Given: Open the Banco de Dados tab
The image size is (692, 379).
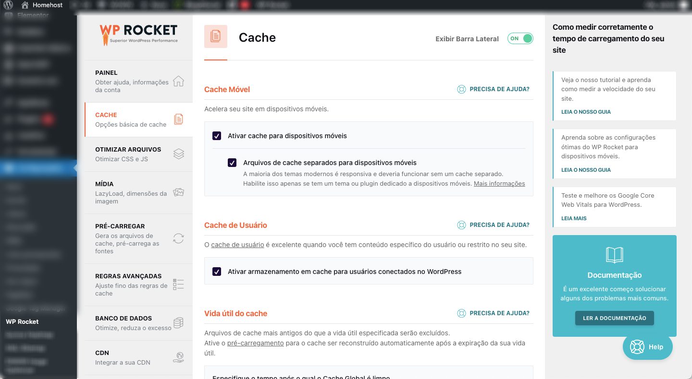Looking at the screenshot, I should [138, 323].
